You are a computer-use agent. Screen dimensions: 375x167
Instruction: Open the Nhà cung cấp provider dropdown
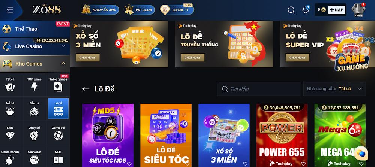point(334,89)
